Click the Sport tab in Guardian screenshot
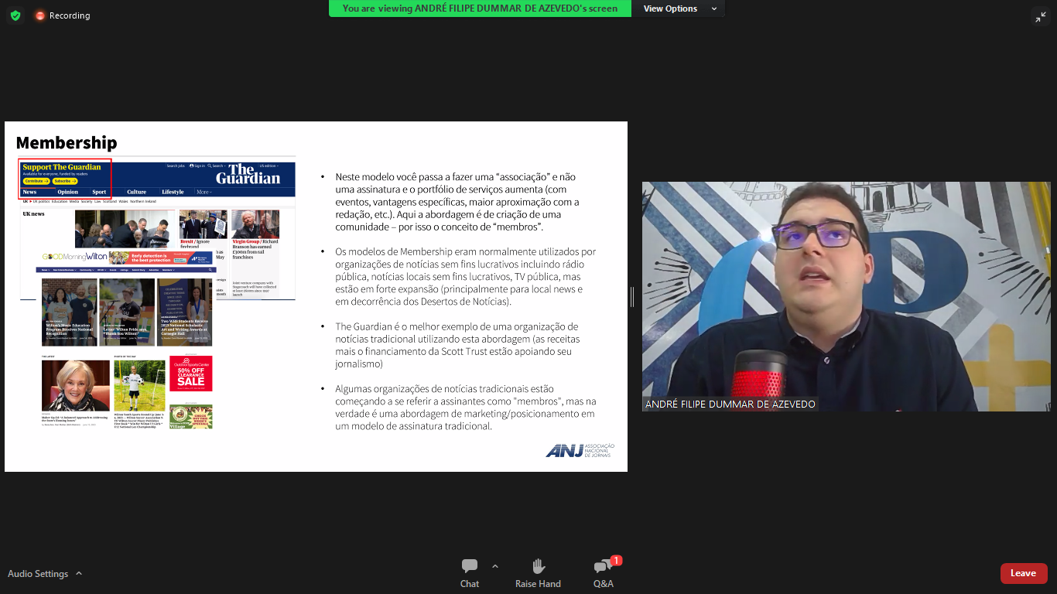Screen dimensions: 1057x594 tap(99, 192)
